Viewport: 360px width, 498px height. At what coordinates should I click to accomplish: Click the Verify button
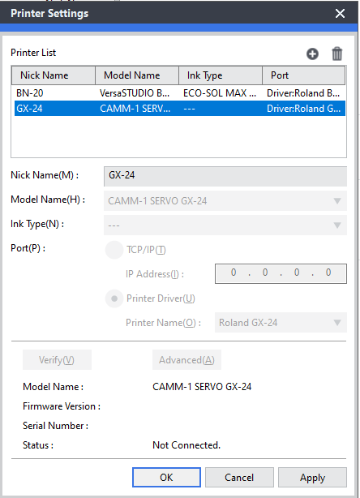(x=57, y=360)
